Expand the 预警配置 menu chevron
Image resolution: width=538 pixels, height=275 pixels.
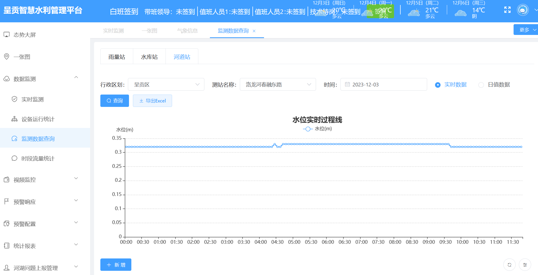76,222
